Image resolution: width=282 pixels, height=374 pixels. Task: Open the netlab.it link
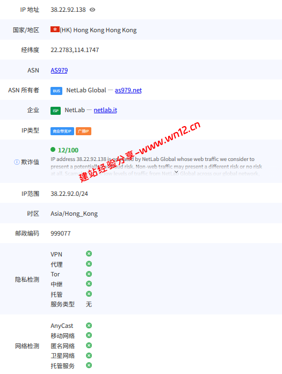coord(105,110)
